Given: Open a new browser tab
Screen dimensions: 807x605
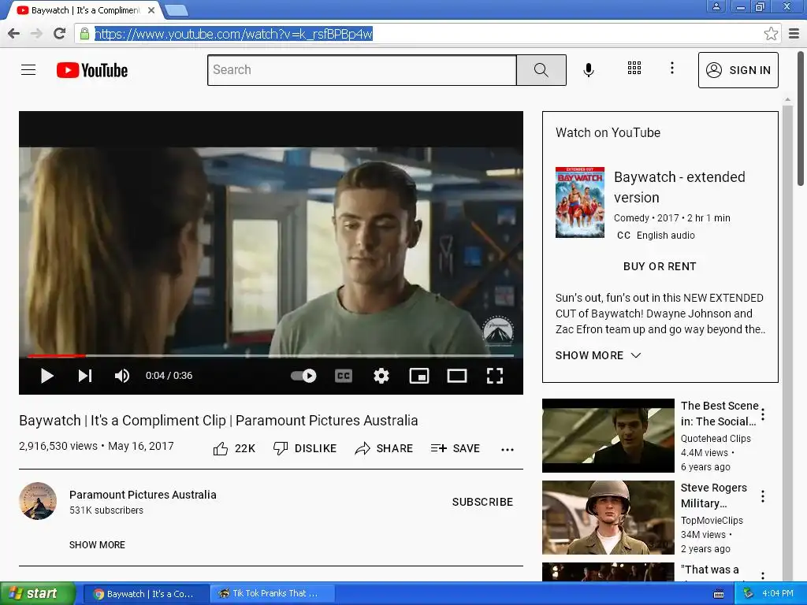Looking at the screenshot, I should point(177,10).
